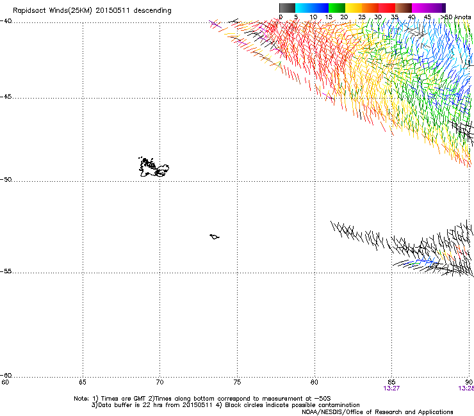Click the green 15-20 knots color segment
This screenshot has width=474, height=416.
337,8
